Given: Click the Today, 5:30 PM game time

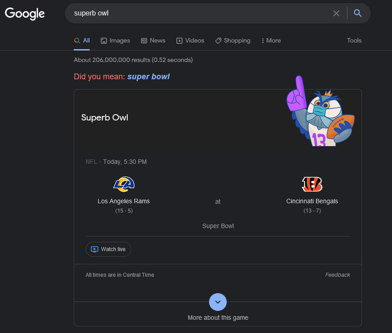Looking at the screenshot, I should pos(125,162).
